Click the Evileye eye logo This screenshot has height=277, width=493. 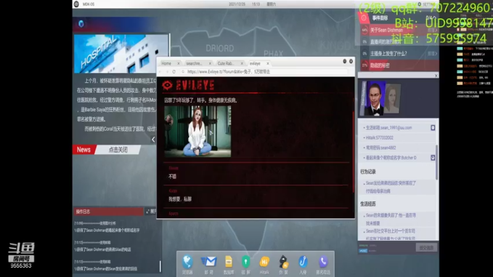[x=167, y=85]
